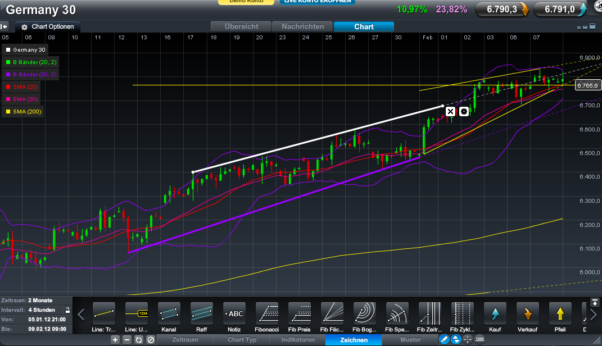This screenshot has height=346, width=602.
Task: Click the current price label 6.765,6
Action: tap(588, 85)
